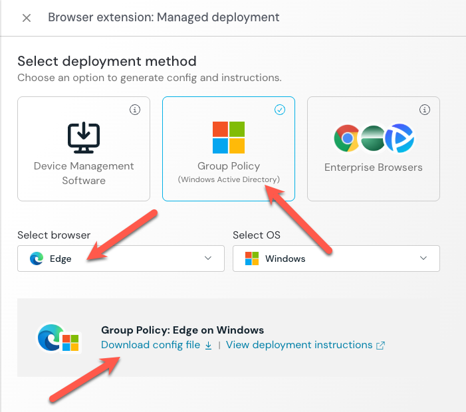Click the Edge logo in browser dropdown
The height and width of the screenshot is (412, 466).
click(x=37, y=258)
